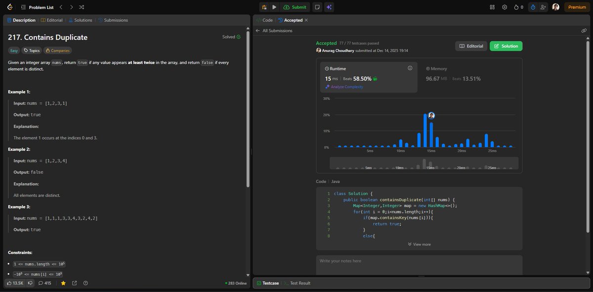Click avatar marker on runtime chart
593x292 pixels.
pyautogui.click(x=431, y=116)
